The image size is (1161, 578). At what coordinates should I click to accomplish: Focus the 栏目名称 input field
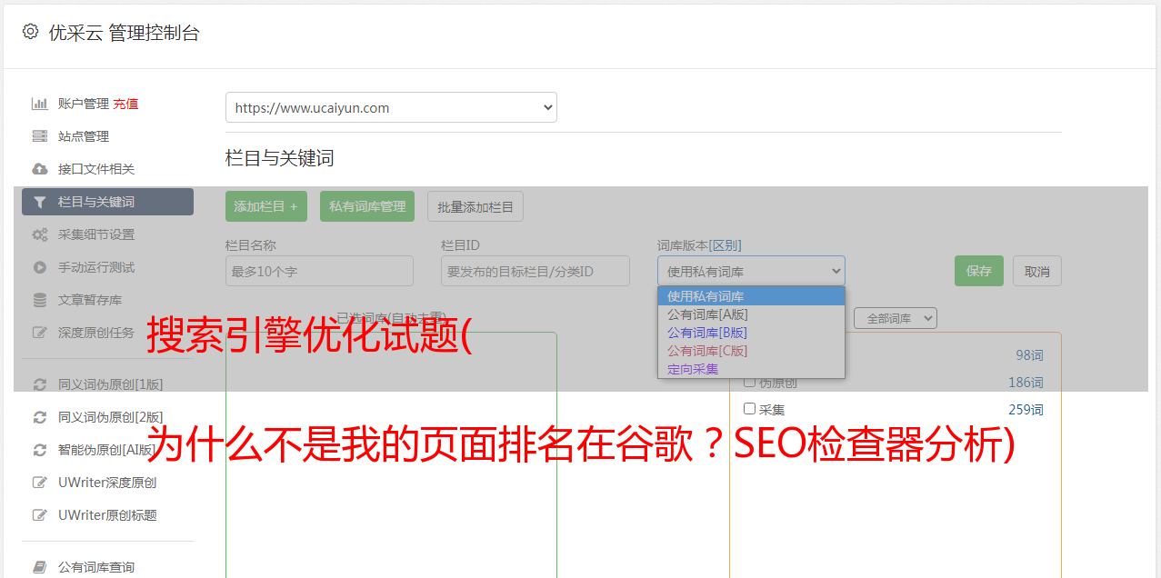point(319,271)
